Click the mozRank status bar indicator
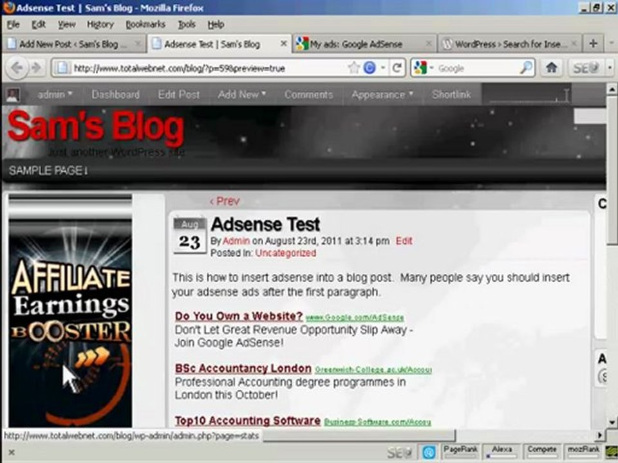 583,451
